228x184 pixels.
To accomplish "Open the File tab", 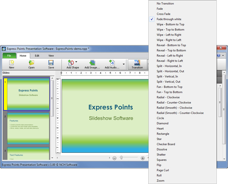I will [9, 56].
